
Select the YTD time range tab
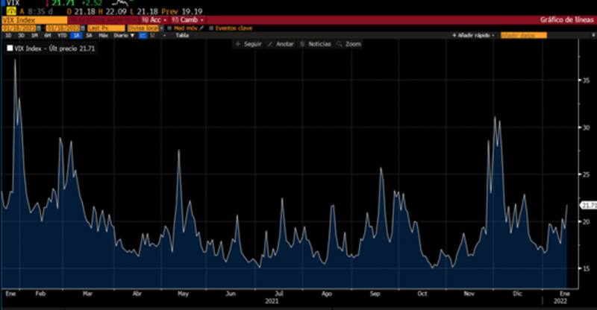[62, 35]
